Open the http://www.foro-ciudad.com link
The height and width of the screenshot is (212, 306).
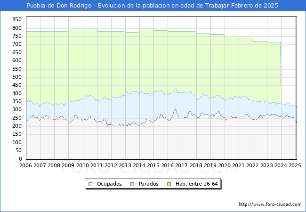270,204
